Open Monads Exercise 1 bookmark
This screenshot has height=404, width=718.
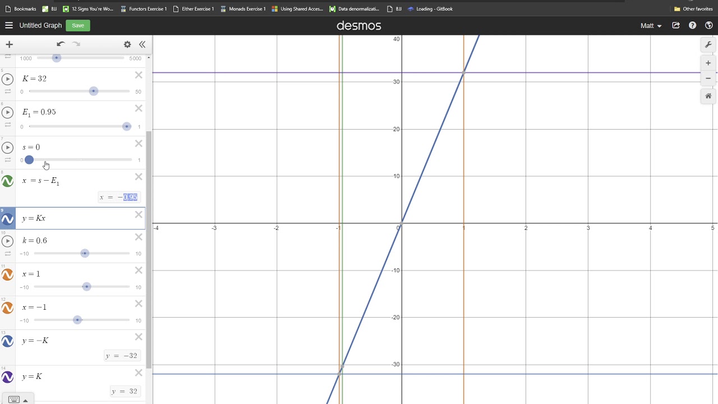pyautogui.click(x=243, y=9)
